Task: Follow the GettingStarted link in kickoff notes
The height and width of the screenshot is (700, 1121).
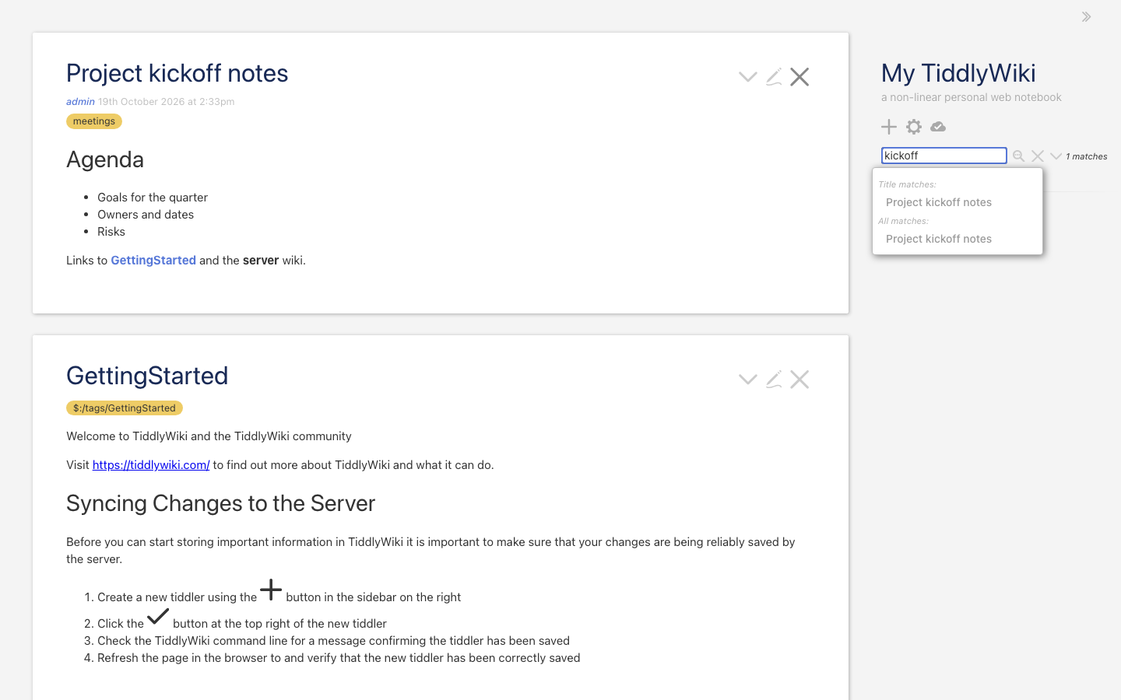Action: tap(153, 261)
